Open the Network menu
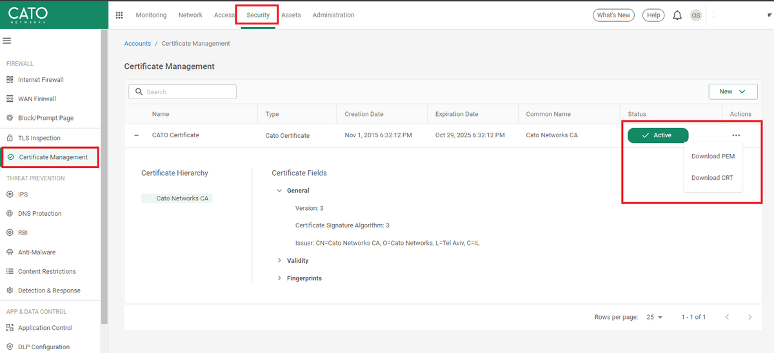Image resolution: width=774 pixels, height=353 pixels. [190, 15]
